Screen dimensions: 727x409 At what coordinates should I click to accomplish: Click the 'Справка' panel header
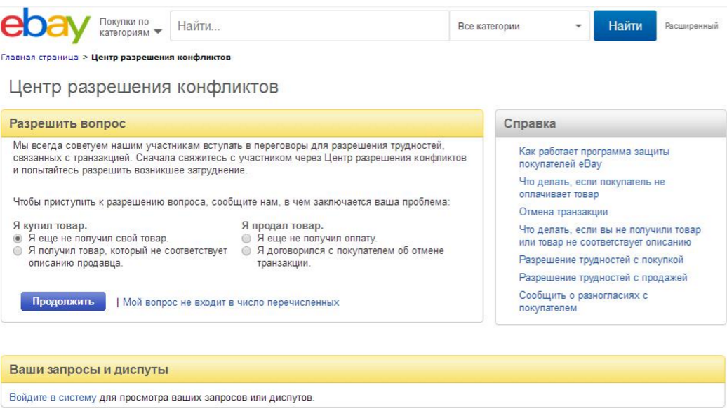611,123
